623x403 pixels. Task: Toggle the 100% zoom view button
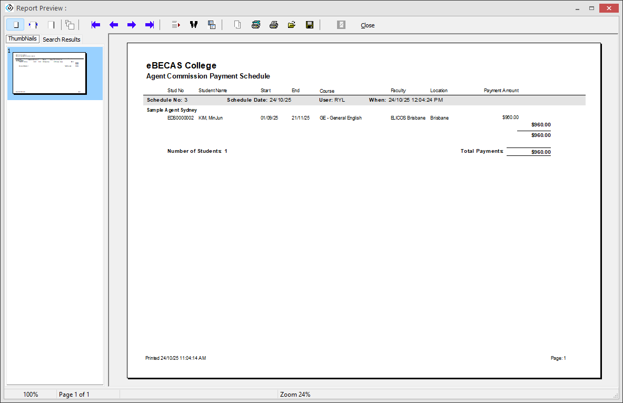coord(51,25)
